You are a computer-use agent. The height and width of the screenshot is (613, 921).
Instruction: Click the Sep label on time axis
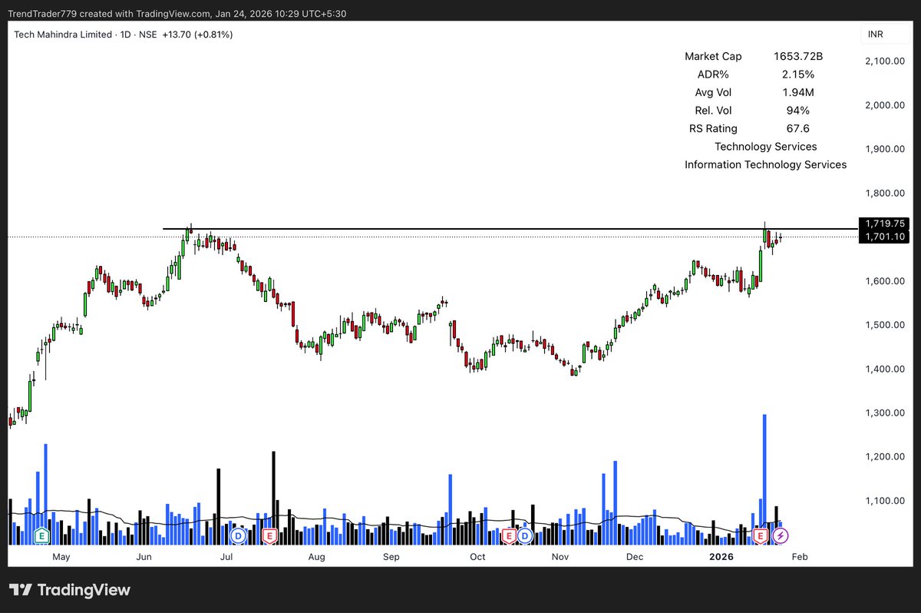tap(391, 556)
